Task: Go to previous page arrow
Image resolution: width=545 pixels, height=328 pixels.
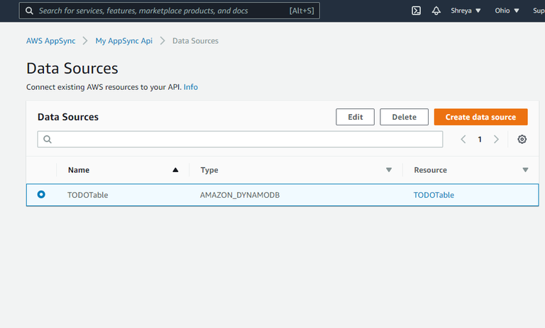Action: (x=463, y=140)
